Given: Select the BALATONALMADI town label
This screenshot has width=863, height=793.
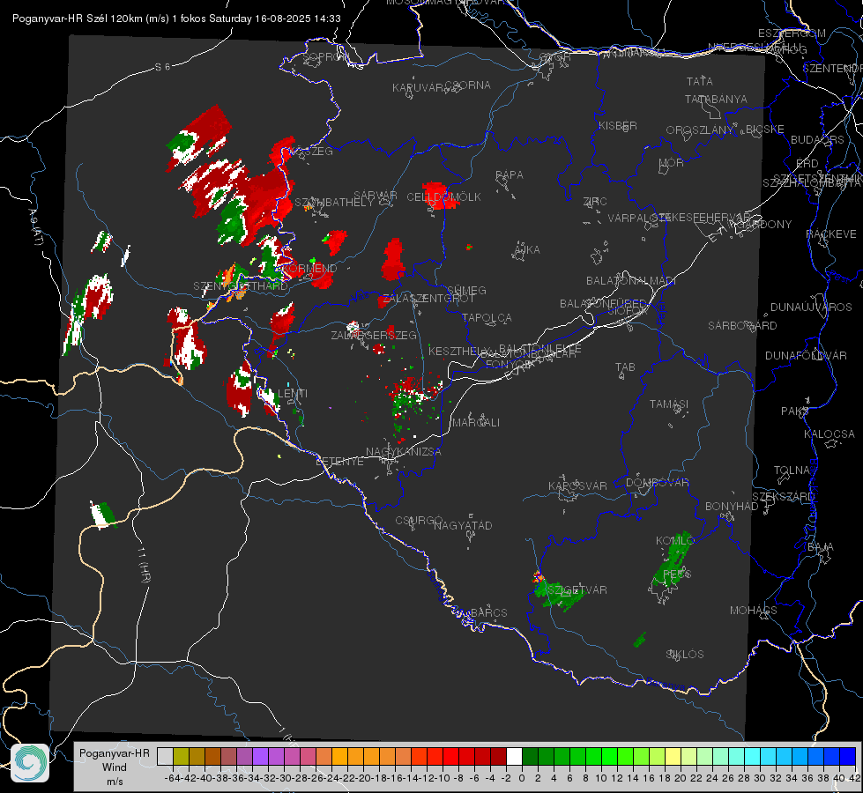Looking at the screenshot, I should (631, 281).
